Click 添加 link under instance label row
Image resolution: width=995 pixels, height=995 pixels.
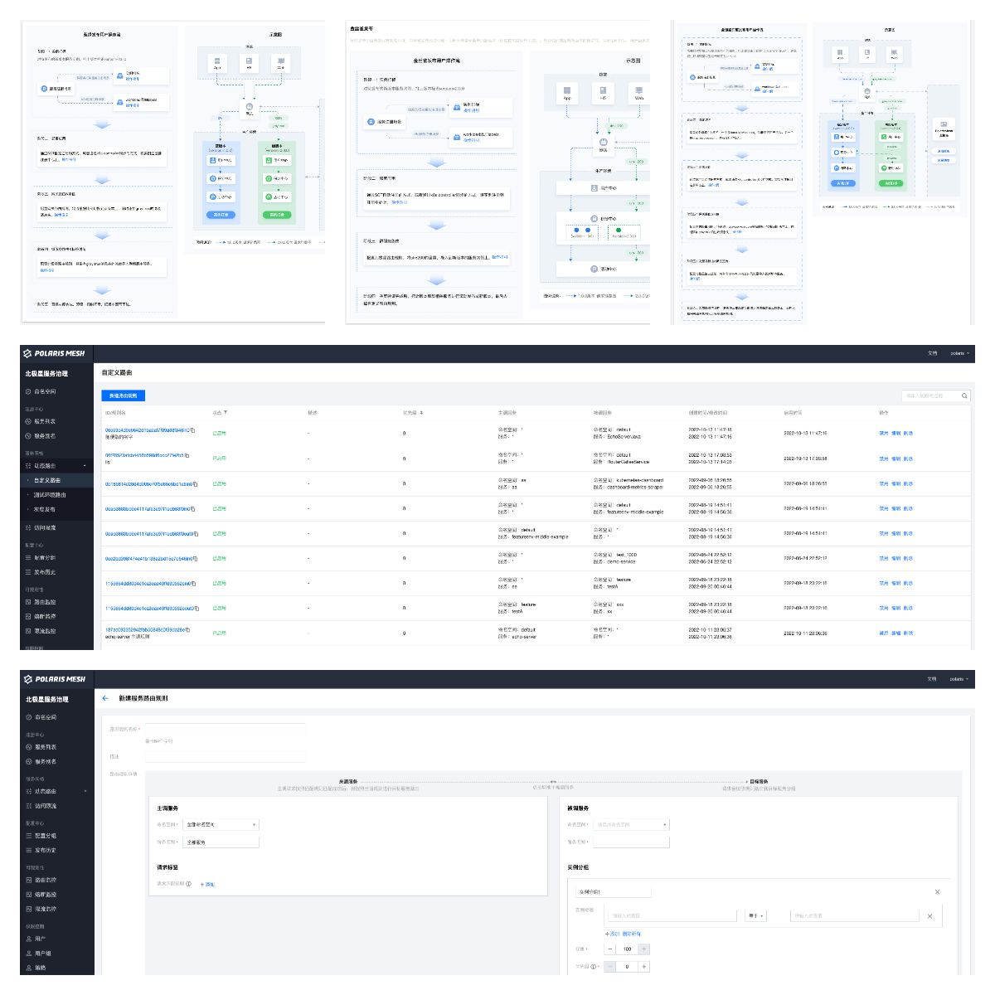pos(613,934)
